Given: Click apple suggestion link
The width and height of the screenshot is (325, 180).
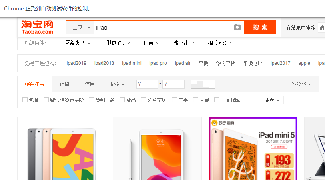Looking at the screenshot, I should pos(304,63).
